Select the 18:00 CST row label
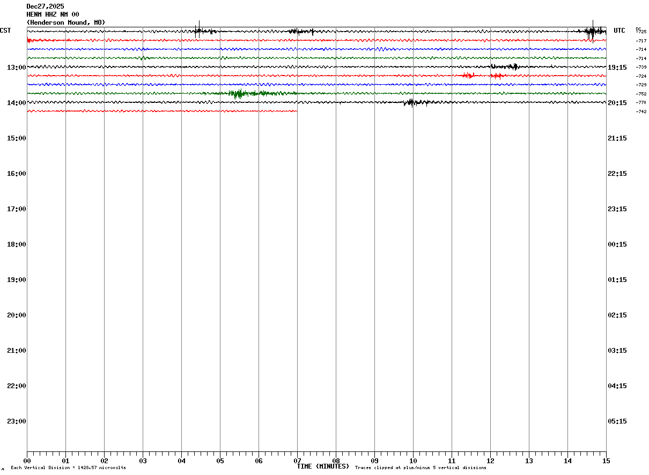 (x=16, y=244)
